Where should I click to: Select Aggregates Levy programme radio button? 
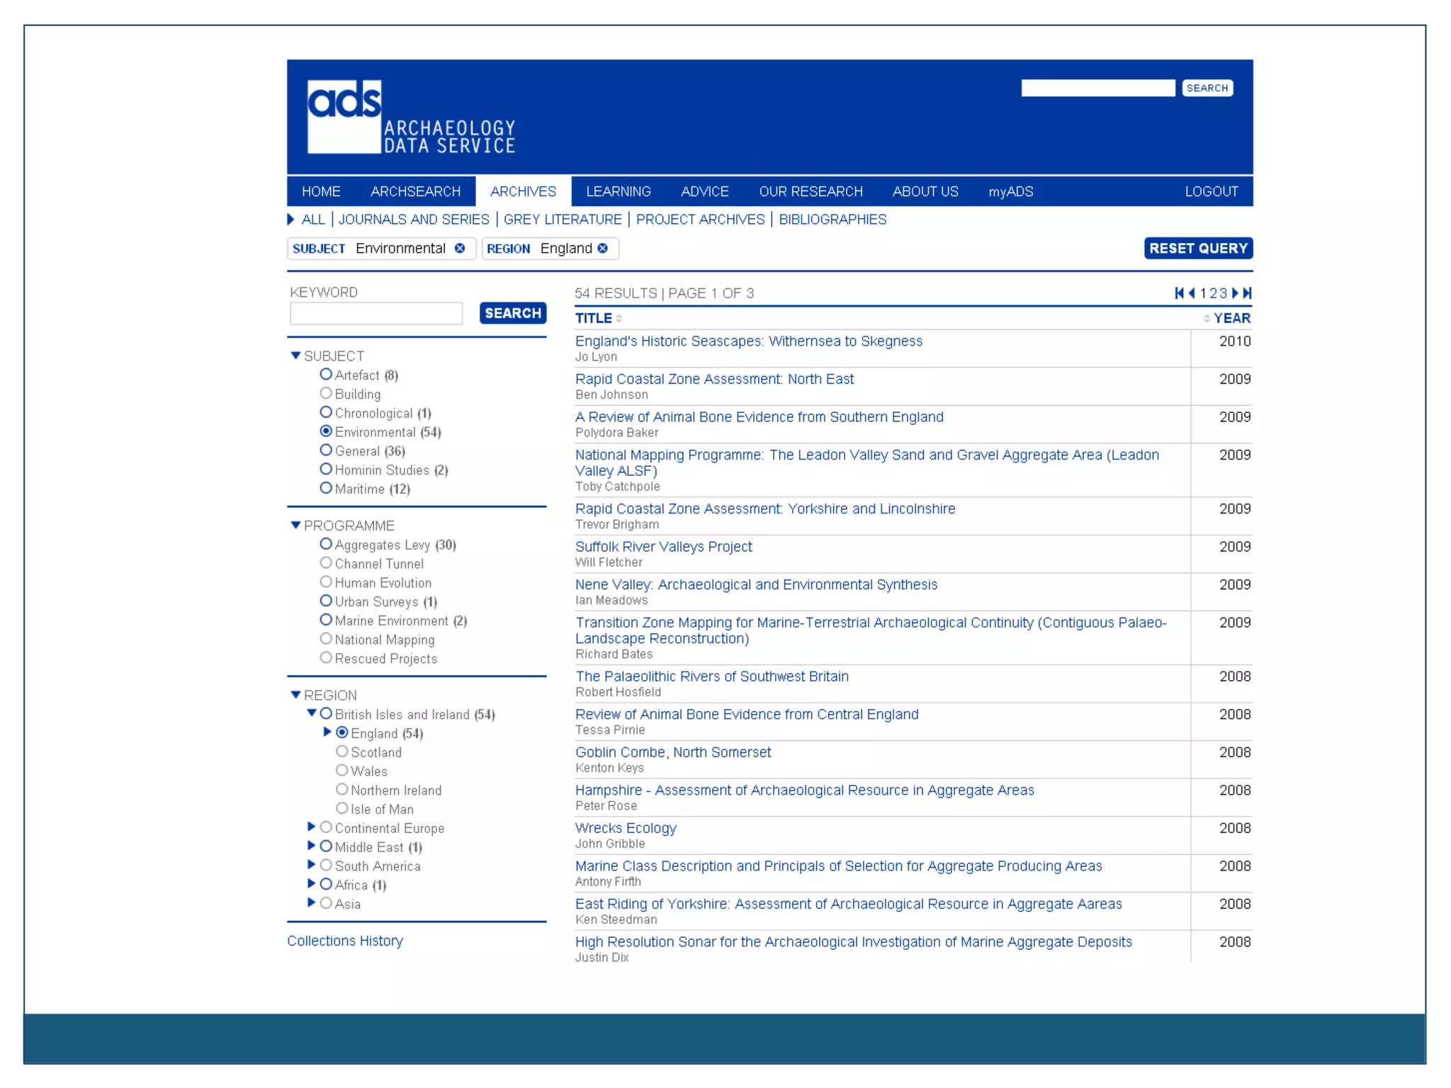pyautogui.click(x=326, y=544)
